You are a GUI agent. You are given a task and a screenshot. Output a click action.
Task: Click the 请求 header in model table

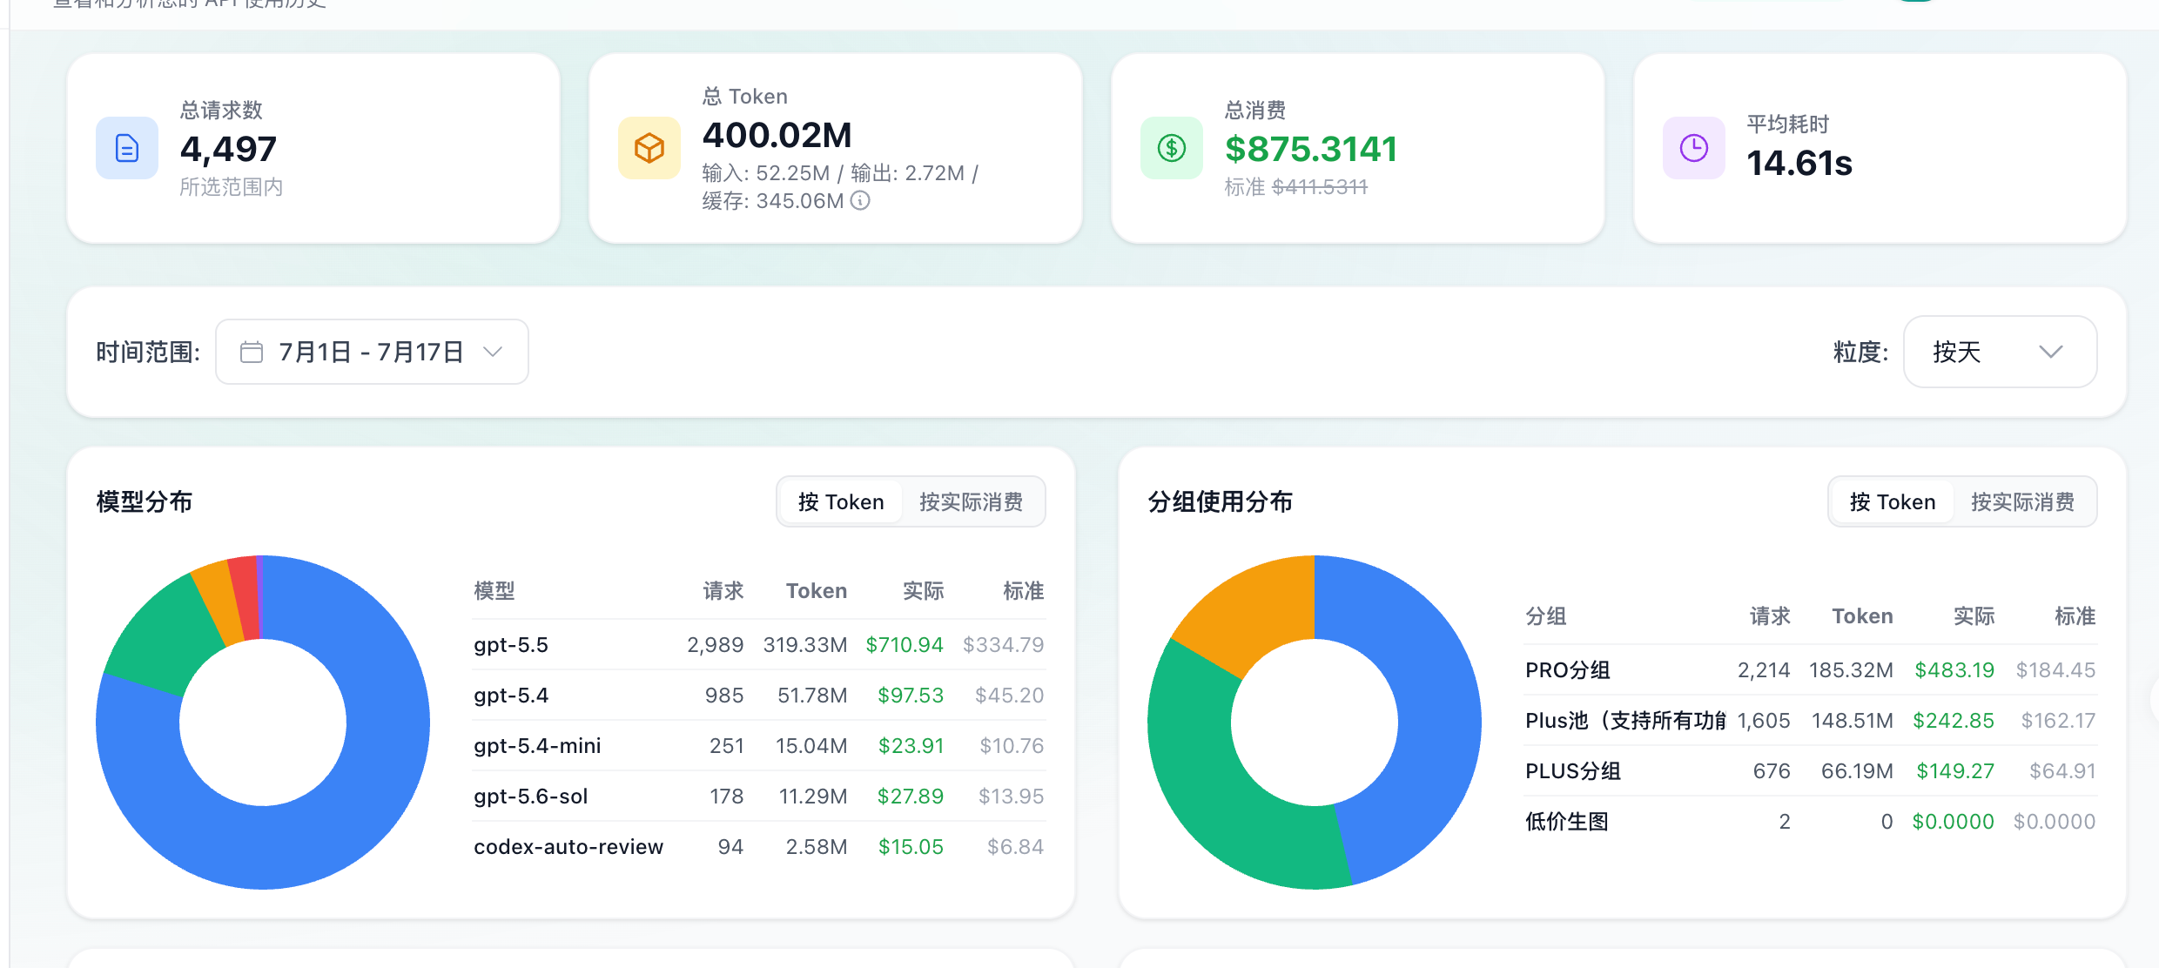click(723, 591)
